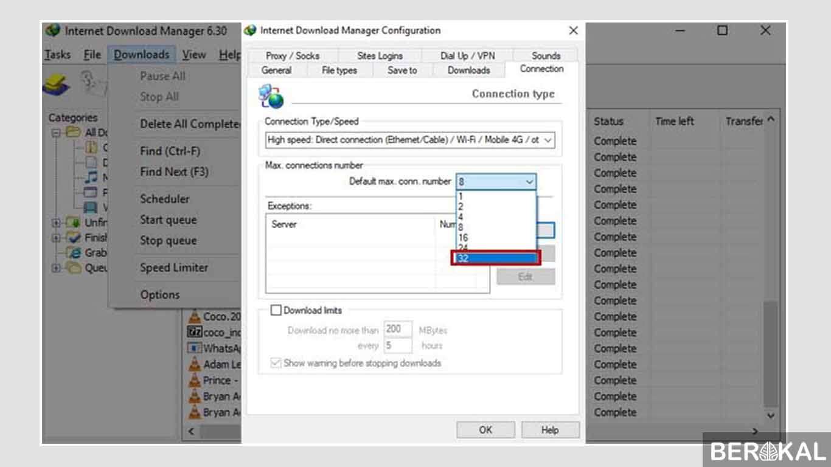Switch to the File types tab

(x=339, y=70)
